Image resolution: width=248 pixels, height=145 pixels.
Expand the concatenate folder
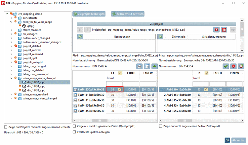11,18
